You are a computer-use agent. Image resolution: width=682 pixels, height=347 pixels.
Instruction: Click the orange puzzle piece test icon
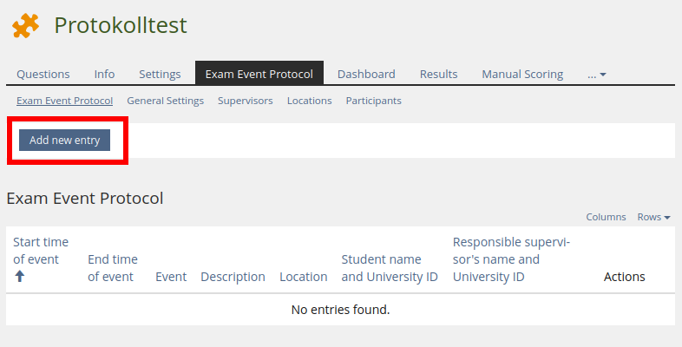25,26
